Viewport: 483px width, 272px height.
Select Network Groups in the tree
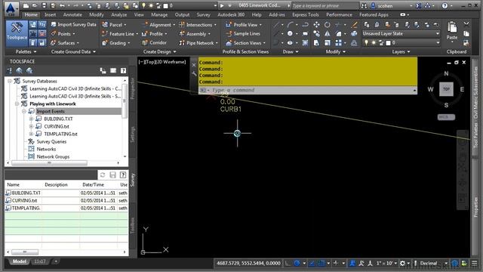point(53,156)
